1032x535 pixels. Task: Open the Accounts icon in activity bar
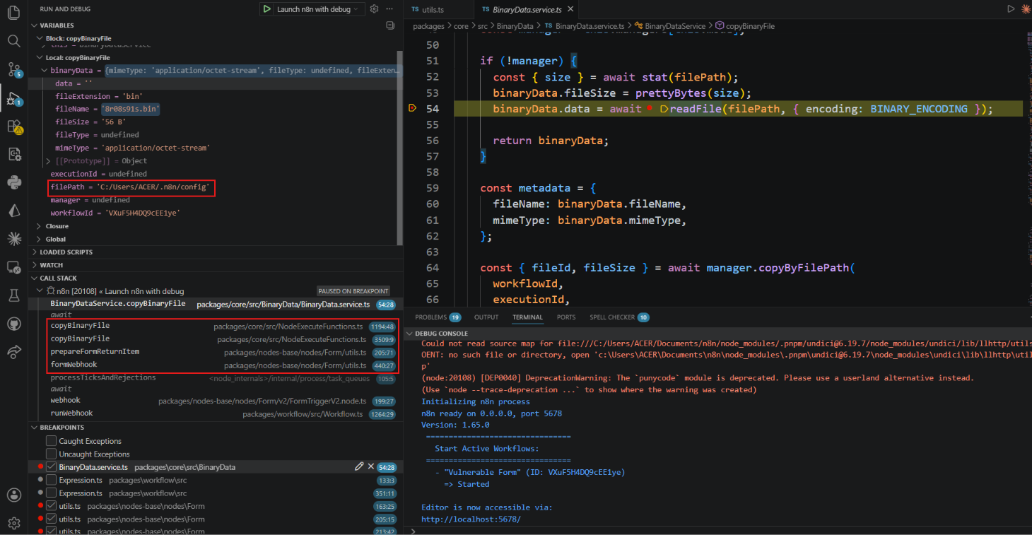pos(13,495)
